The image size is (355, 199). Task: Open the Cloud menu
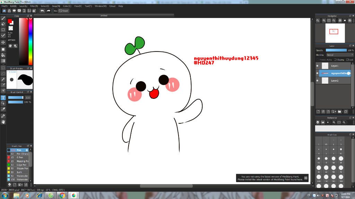coord(112,6)
